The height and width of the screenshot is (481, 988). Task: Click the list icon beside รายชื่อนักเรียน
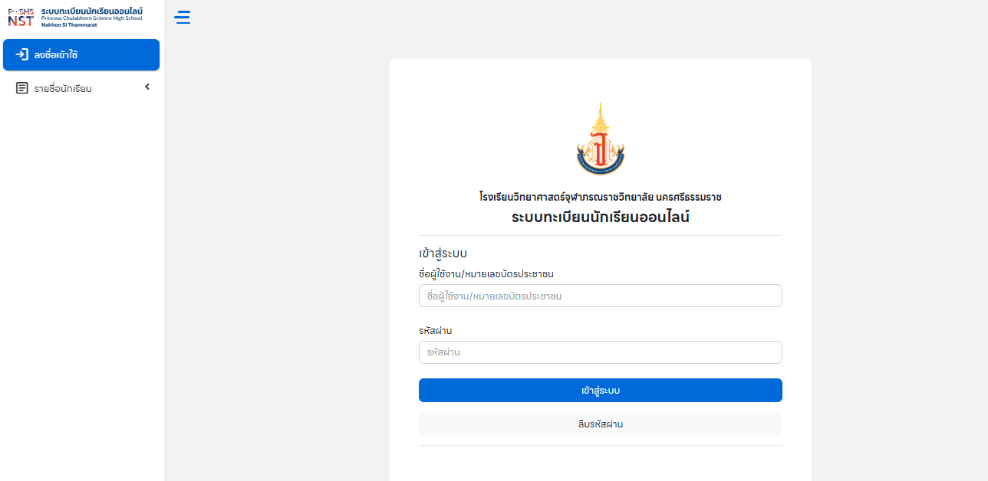(22, 88)
